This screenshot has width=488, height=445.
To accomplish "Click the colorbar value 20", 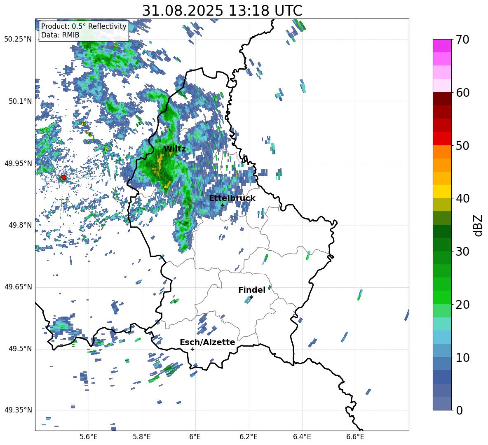I will coord(462,304).
